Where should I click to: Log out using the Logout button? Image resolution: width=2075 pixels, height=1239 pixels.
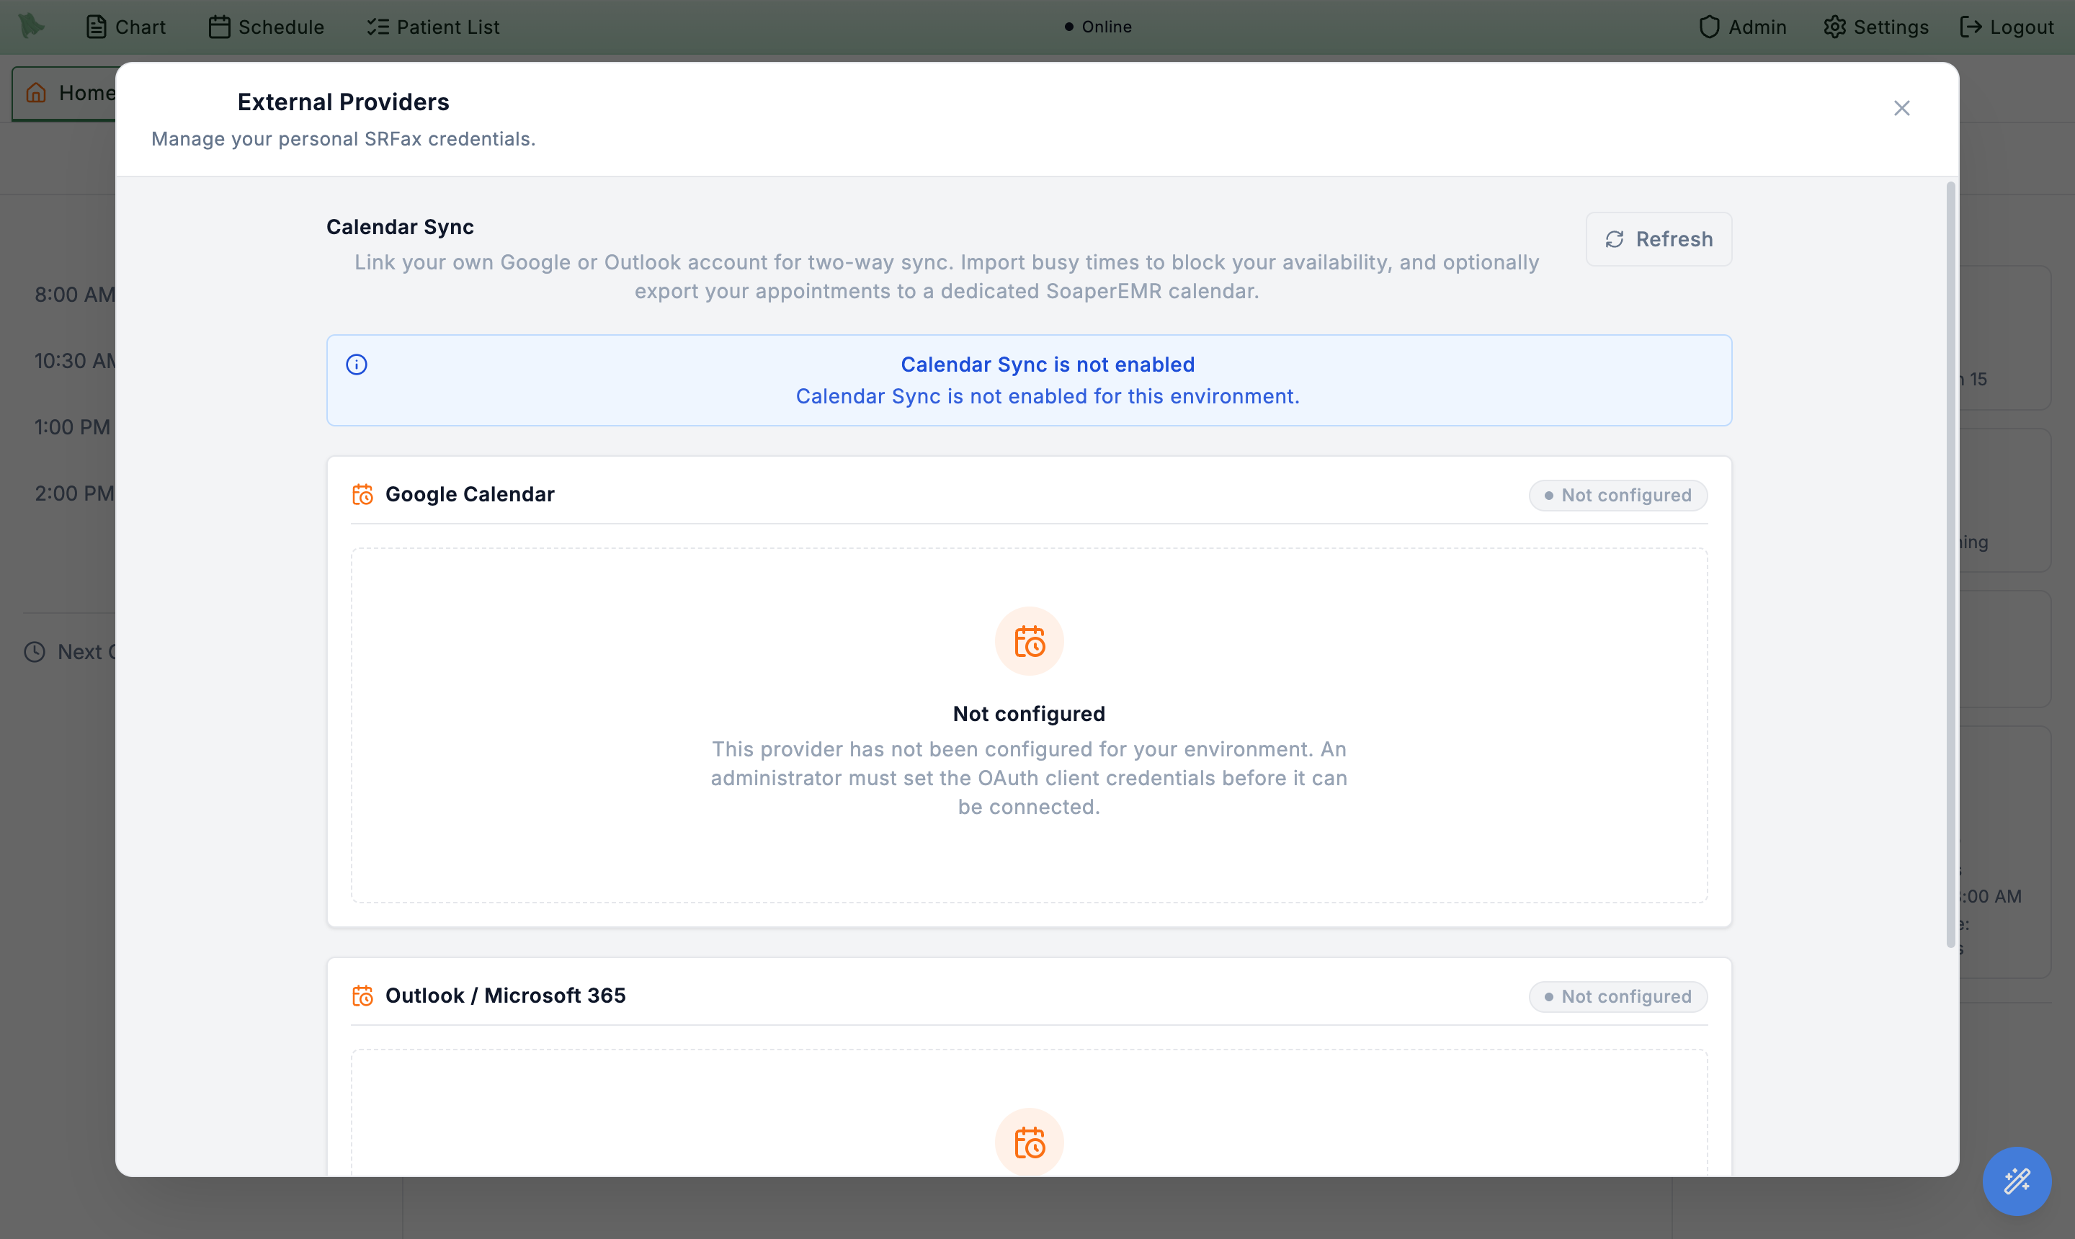(2007, 27)
